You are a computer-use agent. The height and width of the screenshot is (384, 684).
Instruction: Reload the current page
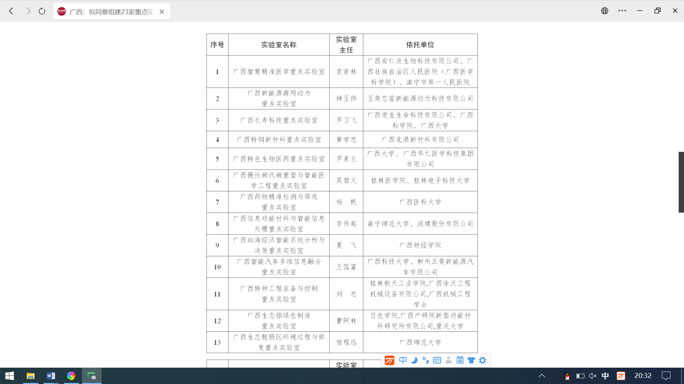(x=42, y=11)
